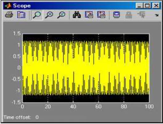Select the Zoom Y-axis tool

click(61, 15)
